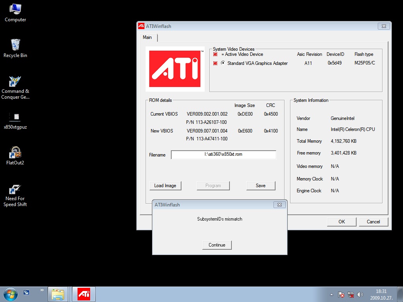Image resolution: width=403 pixels, height=302 pixels.
Task: Click Current VBIOS version VER009.002.001.002
Action: tap(207, 114)
